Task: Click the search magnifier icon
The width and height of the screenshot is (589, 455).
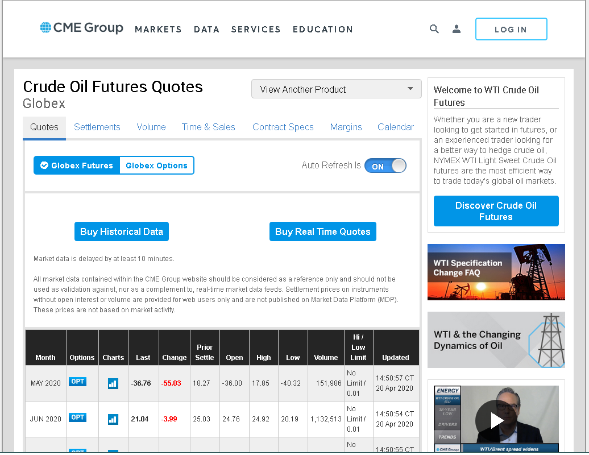Action: coord(434,29)
